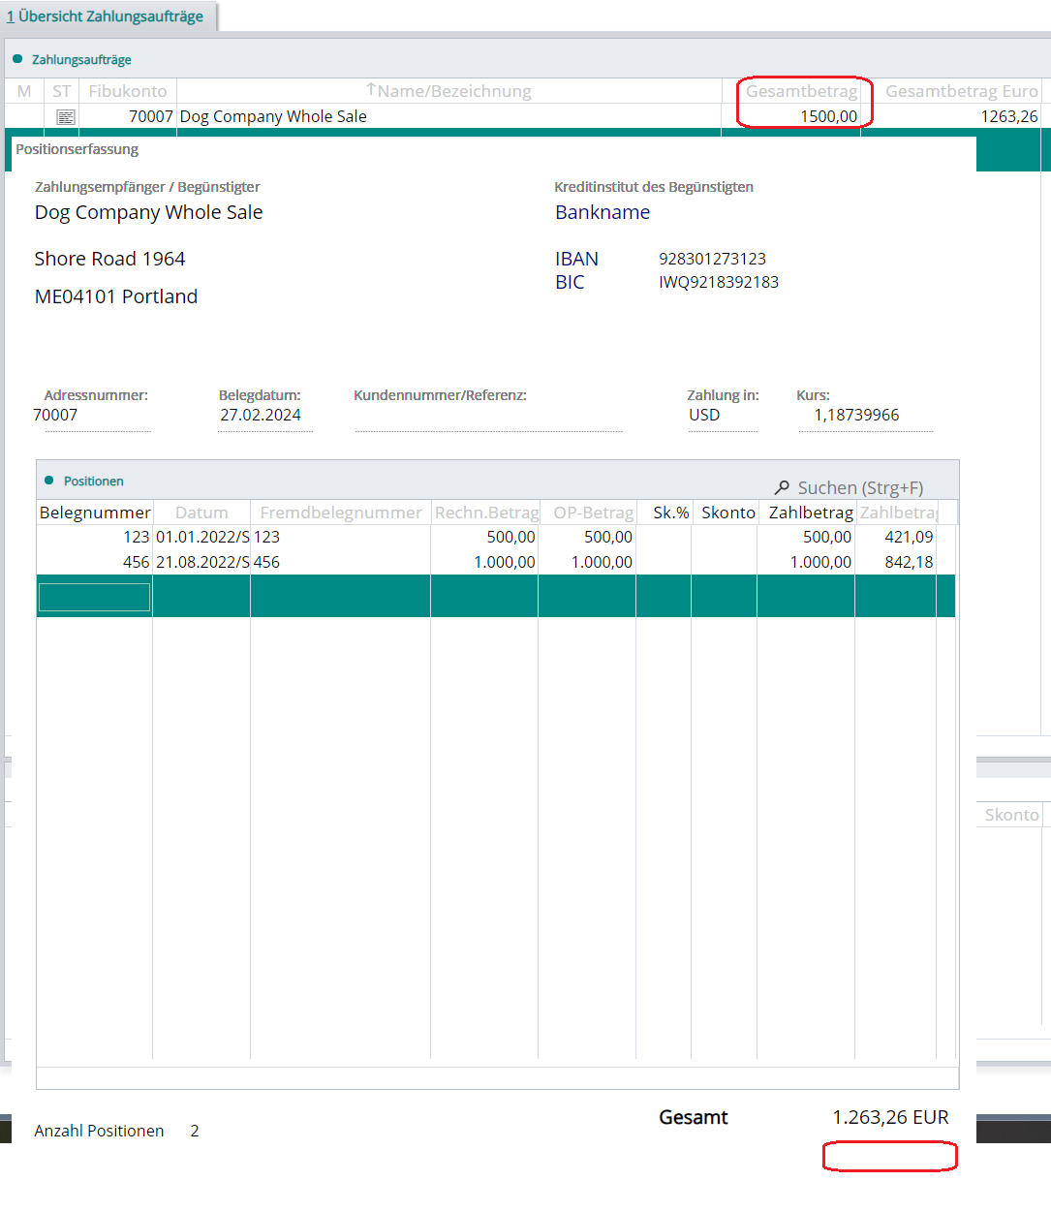Click the Belegnummer column header
This screenshot has height=1212, width=1051.
95,513
